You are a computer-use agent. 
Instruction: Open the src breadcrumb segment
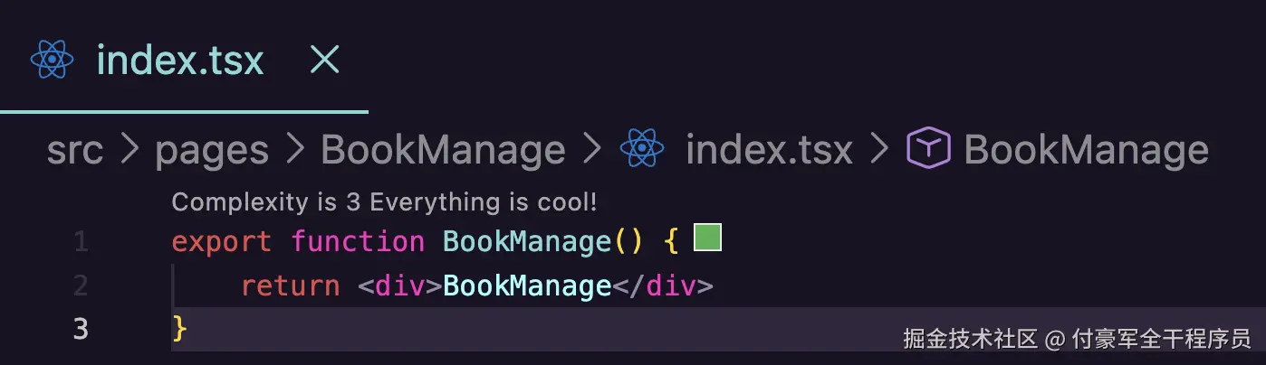(x=75, y=149)
